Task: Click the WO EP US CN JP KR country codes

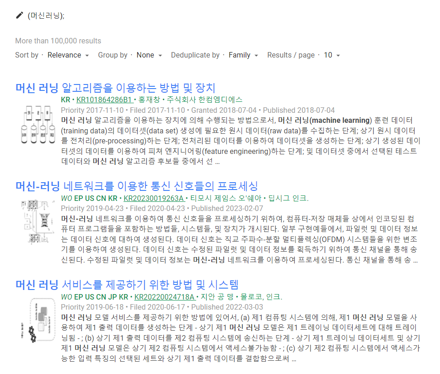Action: coord(95,297)
